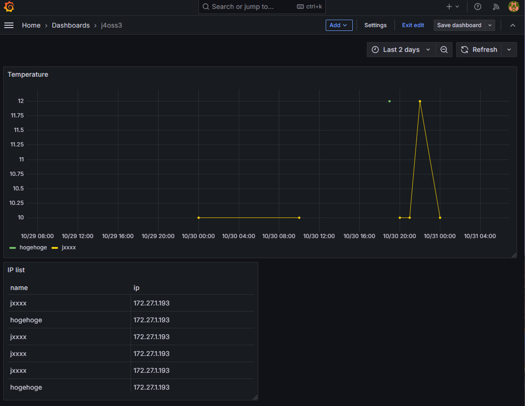Screen dimensions: 525x406
Task: Open the hamburger navigation menu
Action: tap(9, 25)
